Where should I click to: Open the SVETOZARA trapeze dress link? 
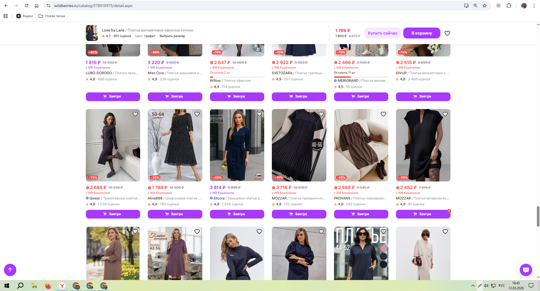point(298,73)
